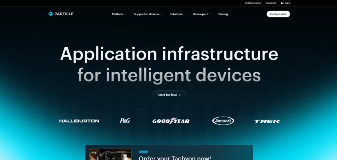The image size is (337, 160).
Task: Click the Jacuzzi oval logo
Action: [x=223, y=121]
